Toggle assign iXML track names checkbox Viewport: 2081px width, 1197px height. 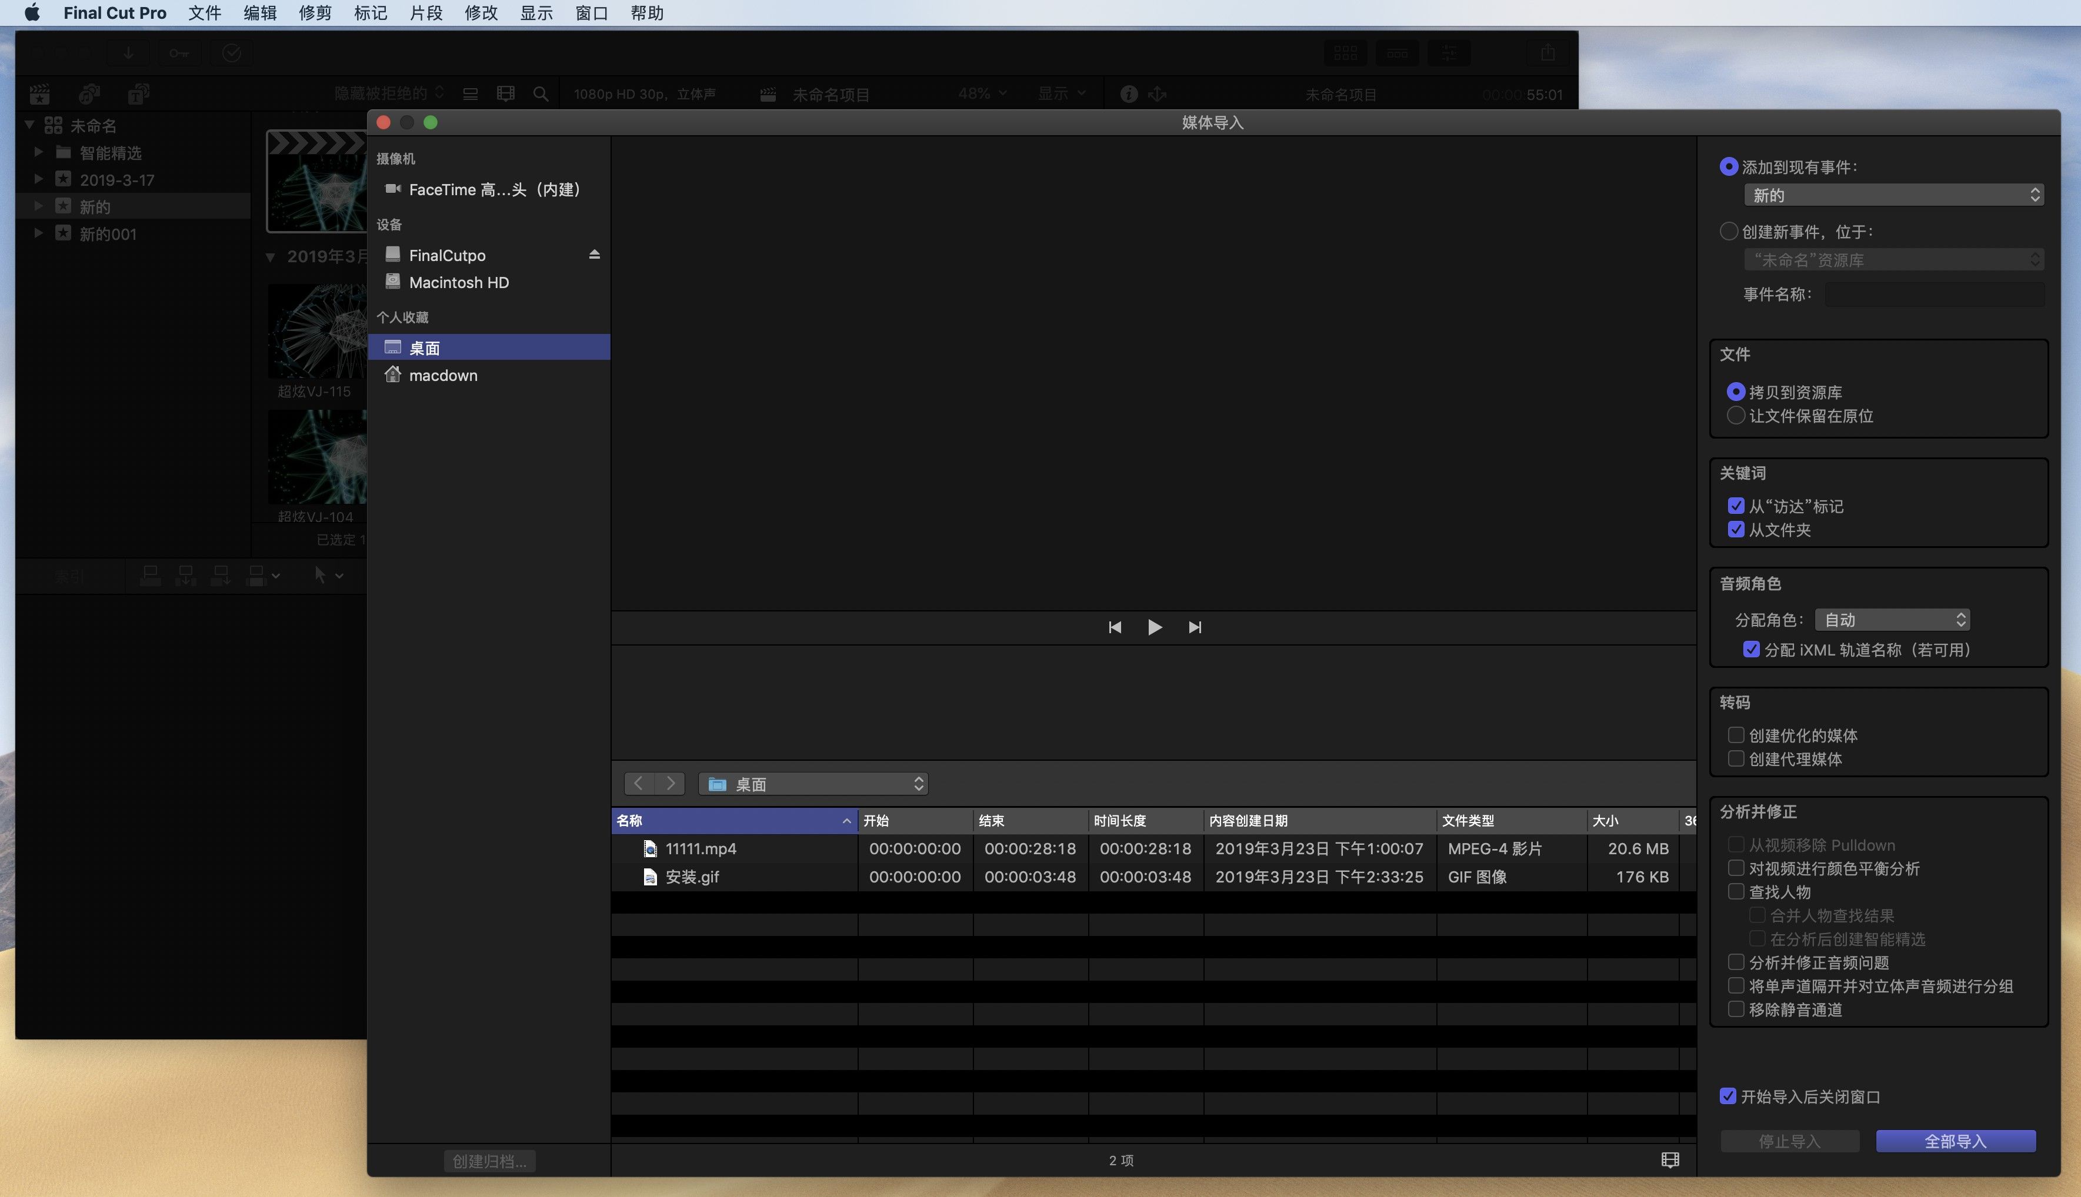(1751, 650)
